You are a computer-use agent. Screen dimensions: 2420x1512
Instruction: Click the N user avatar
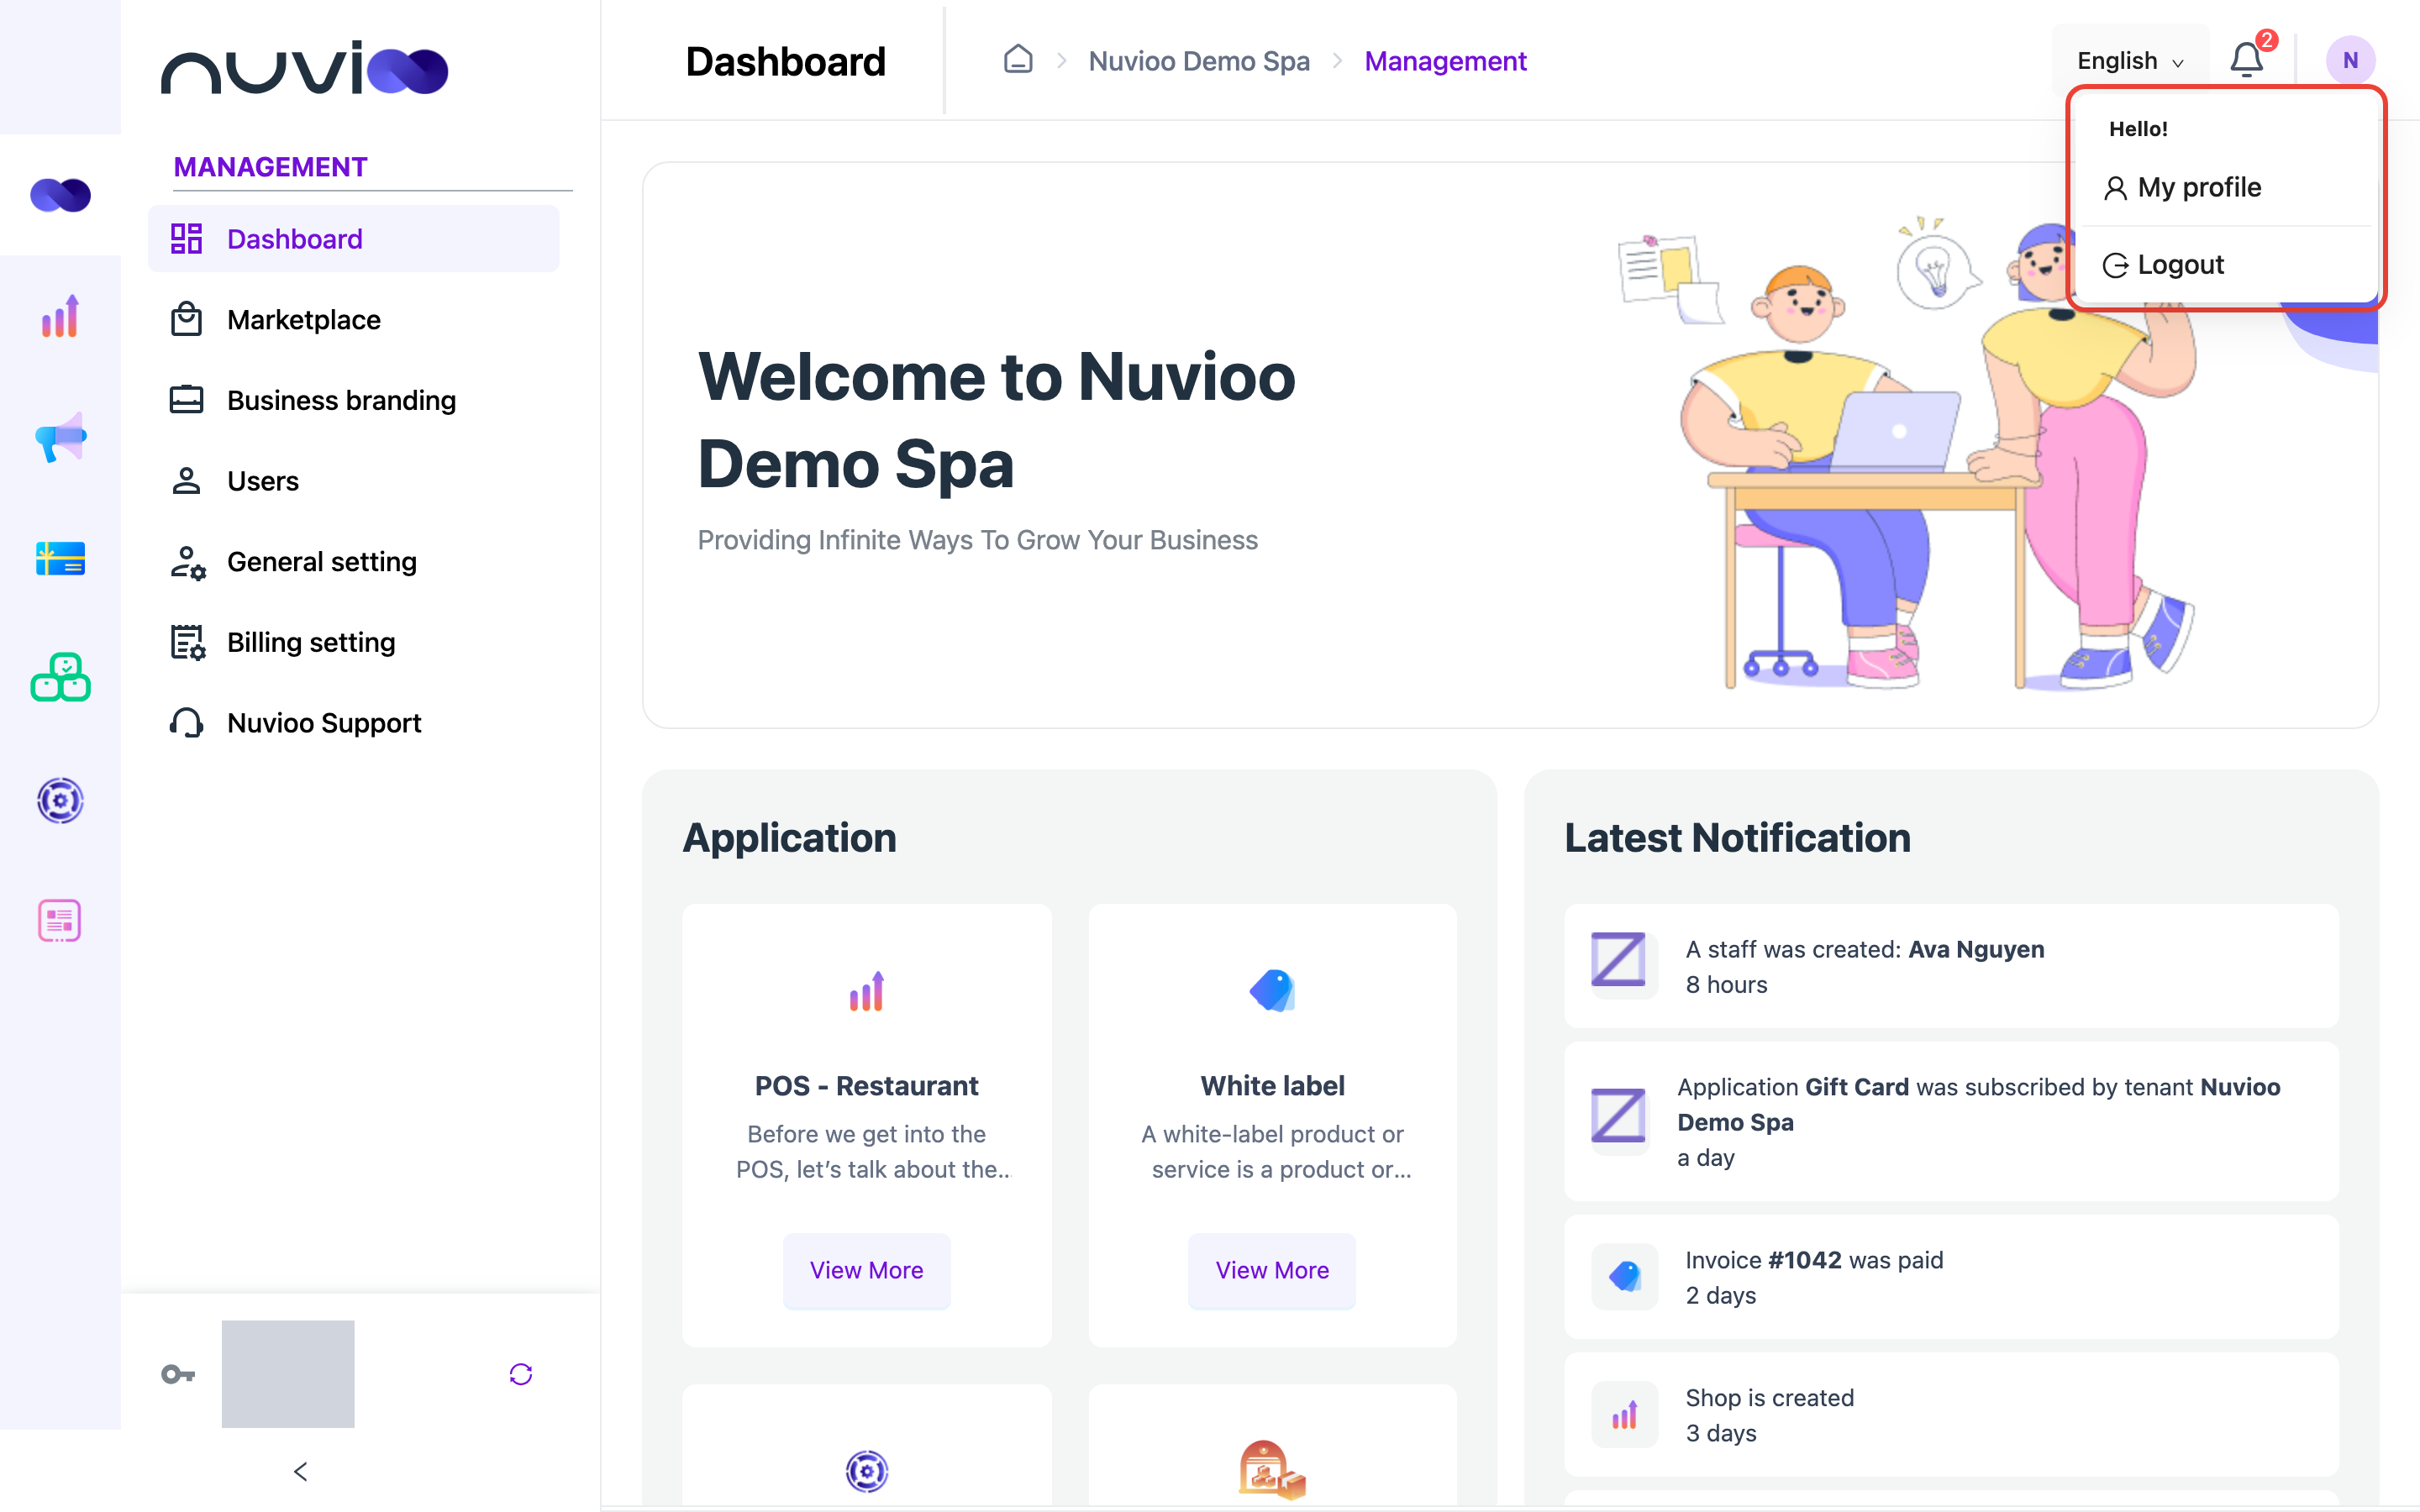click(2350, 61)
